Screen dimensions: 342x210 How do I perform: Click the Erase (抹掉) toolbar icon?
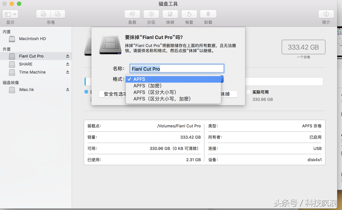(x=170, y=14)
